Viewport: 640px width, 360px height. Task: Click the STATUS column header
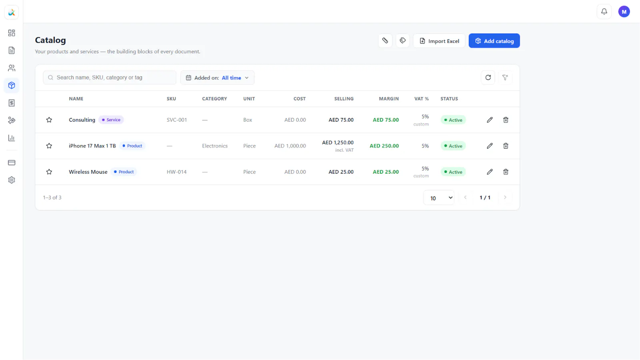pos(449,99)
